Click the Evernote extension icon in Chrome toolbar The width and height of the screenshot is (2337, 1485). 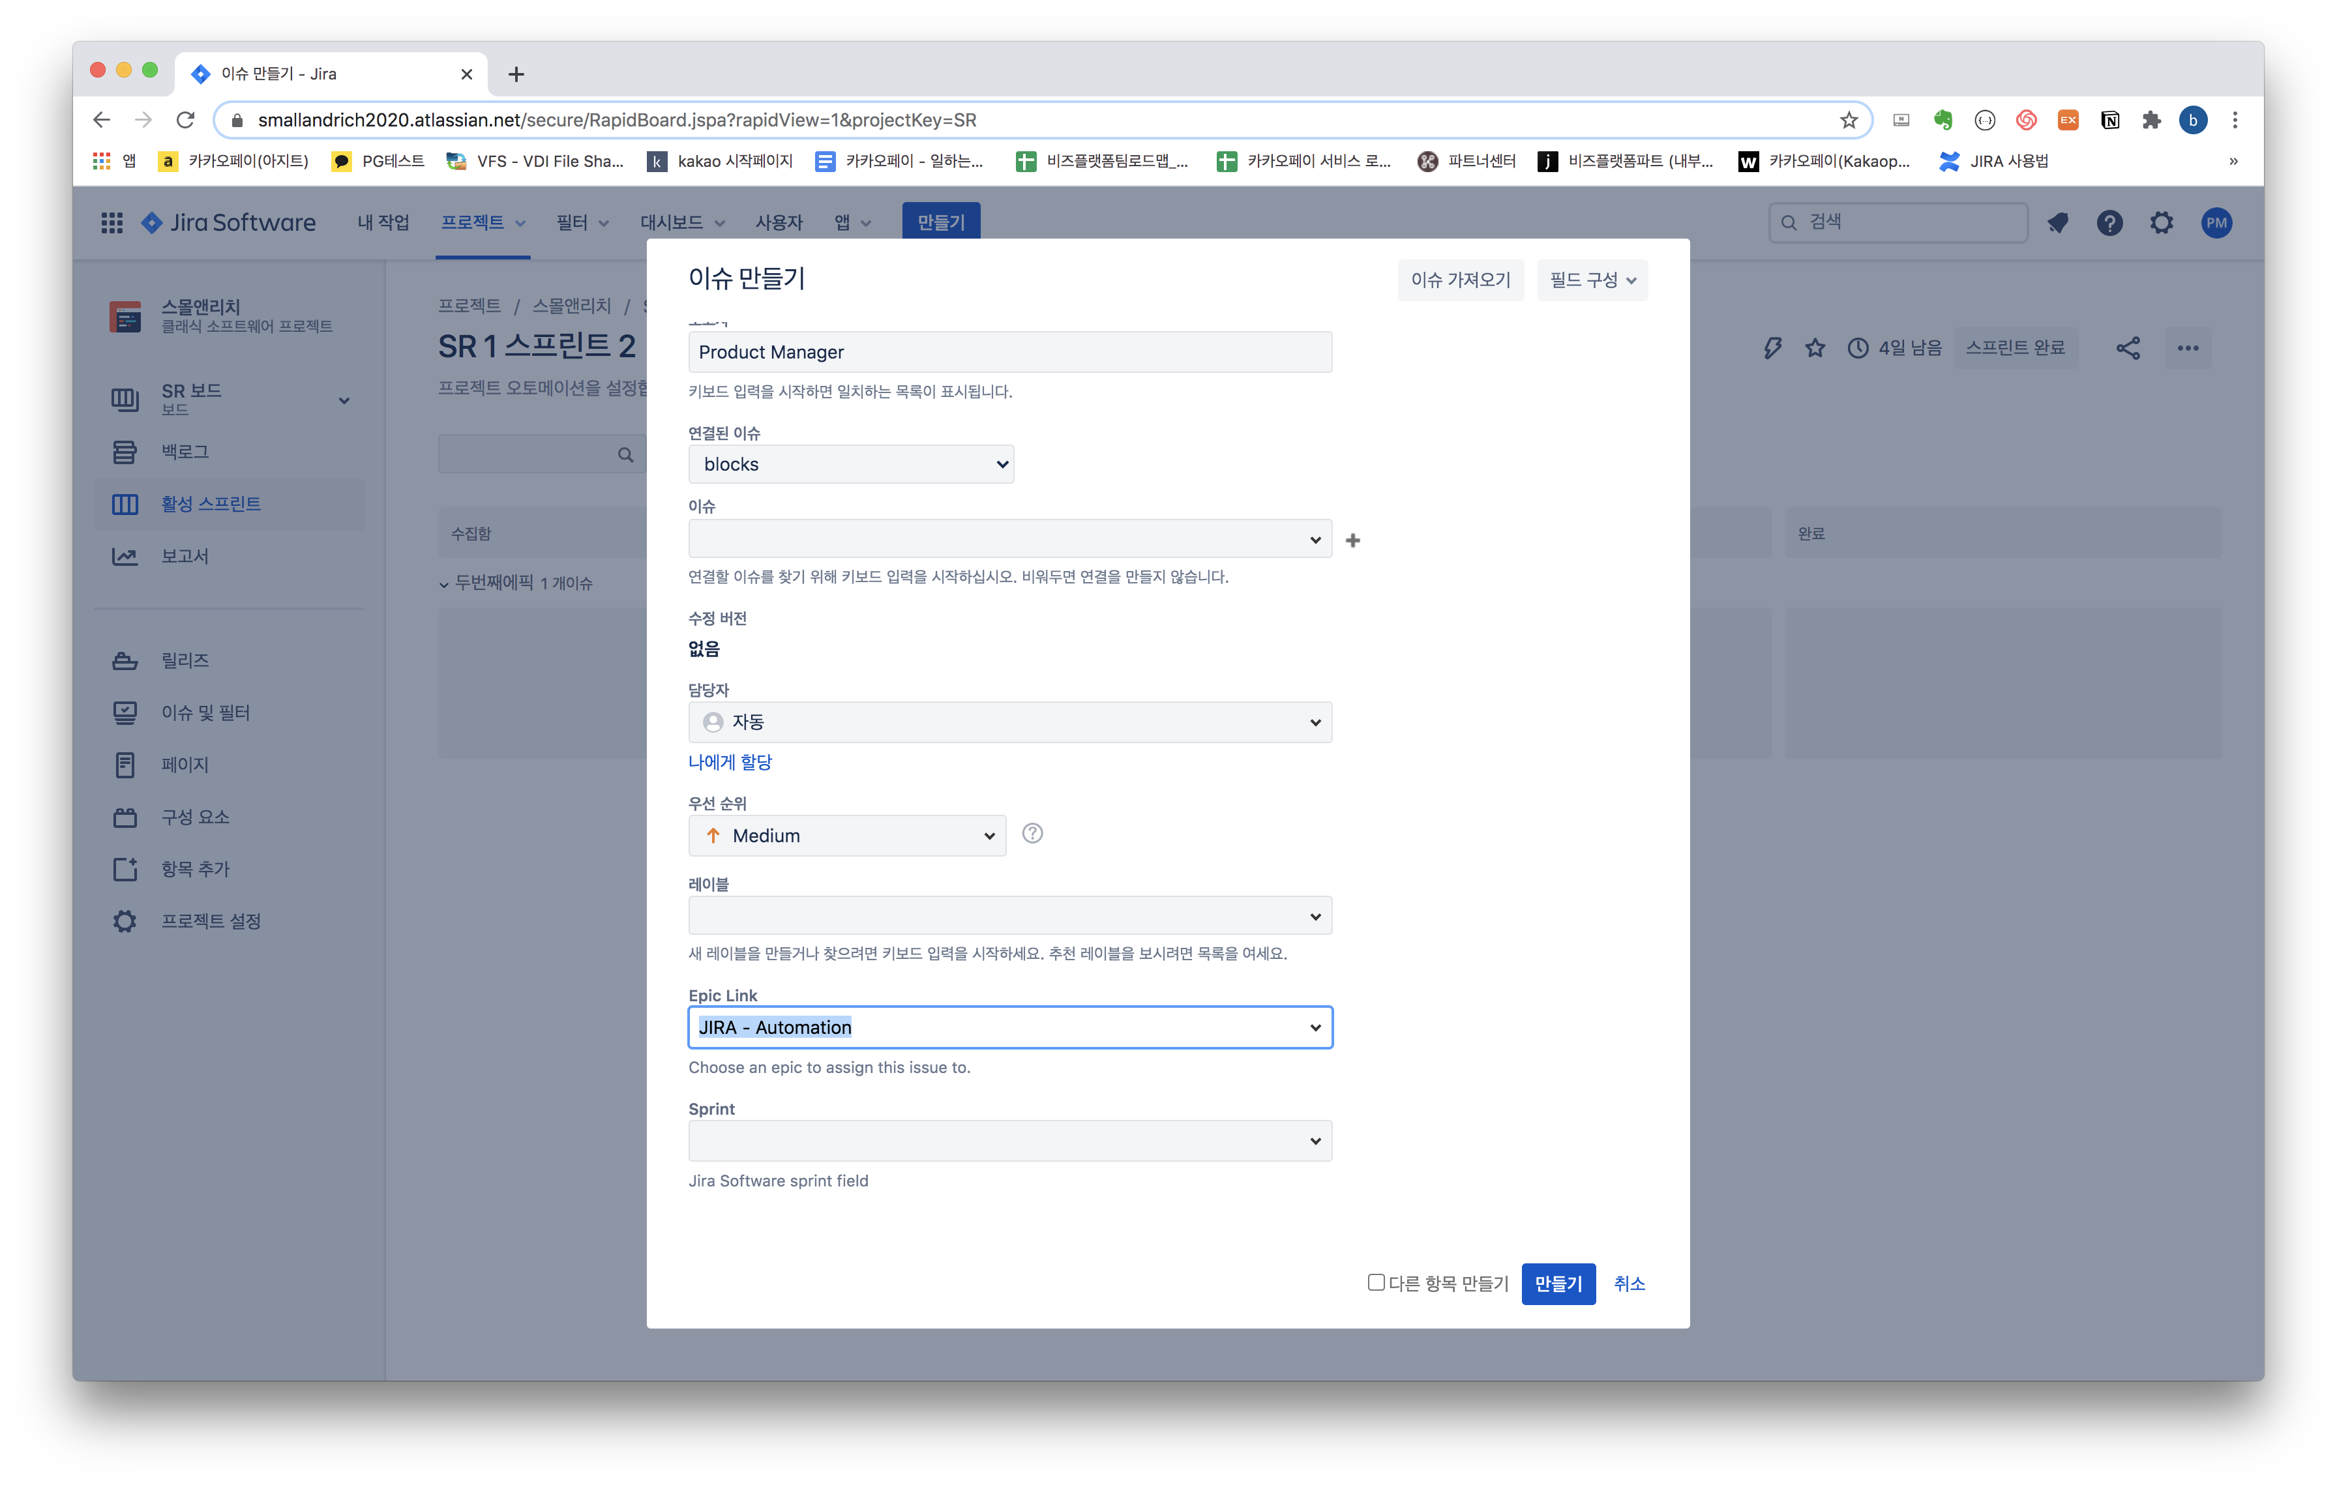click(1942, 121)
